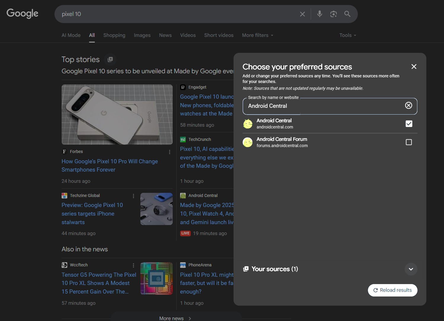Close the preferred sources dialog
The height and width of the screenshot is (321, 444).
(414, 67)
